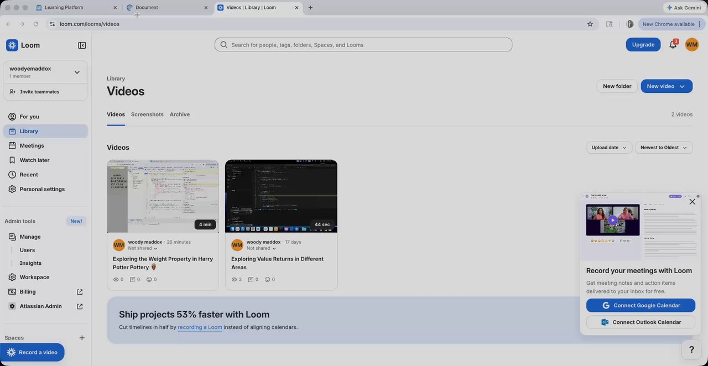This screenshot has width=708, height=366.
Task: Expand Not shared on the 26 minutes video
Action: [143, 248]
